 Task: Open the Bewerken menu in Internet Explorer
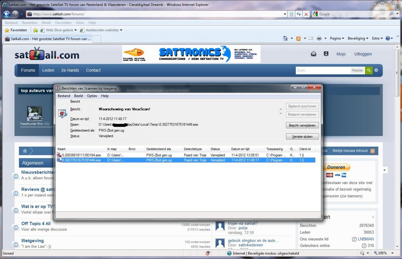click(x=30, y=23)
